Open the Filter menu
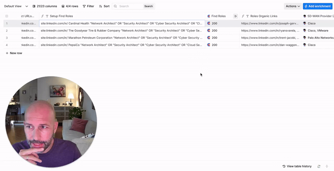Viewport: 334px width, 171px height. point(88,6)
